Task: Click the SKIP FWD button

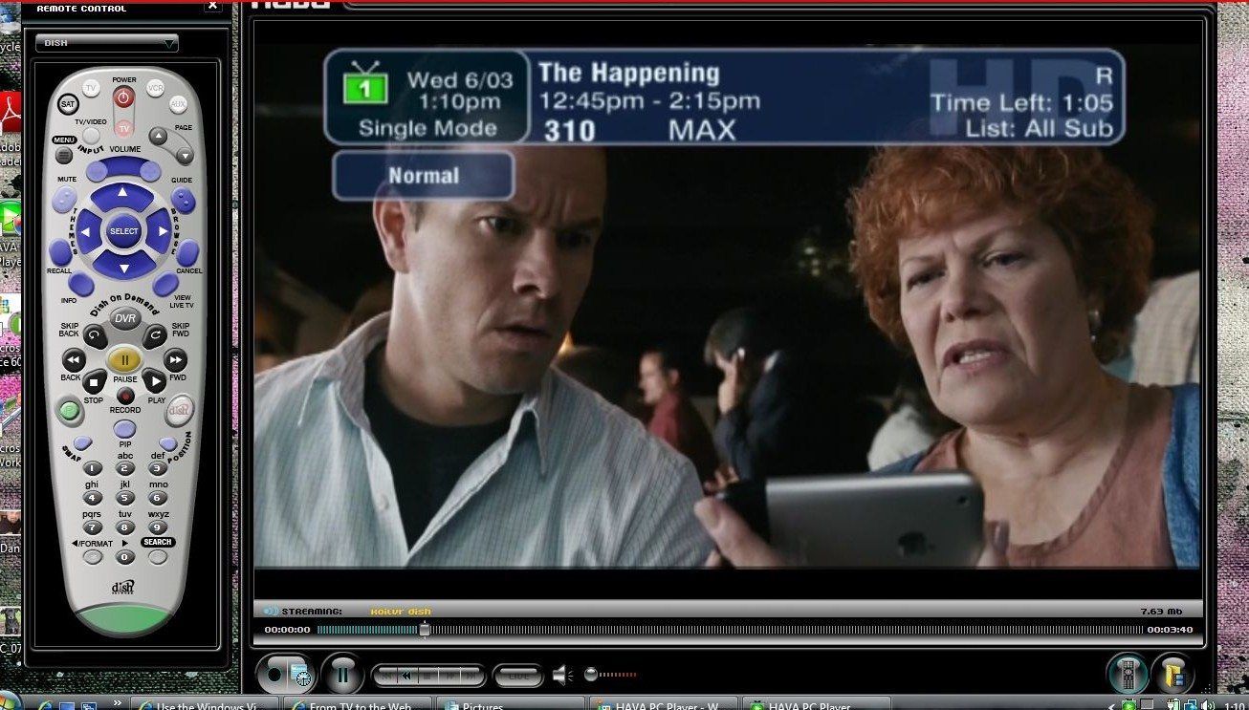Action: click(155, 334)
